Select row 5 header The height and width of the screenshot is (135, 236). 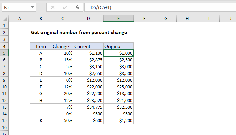click(x=4, y=53)
